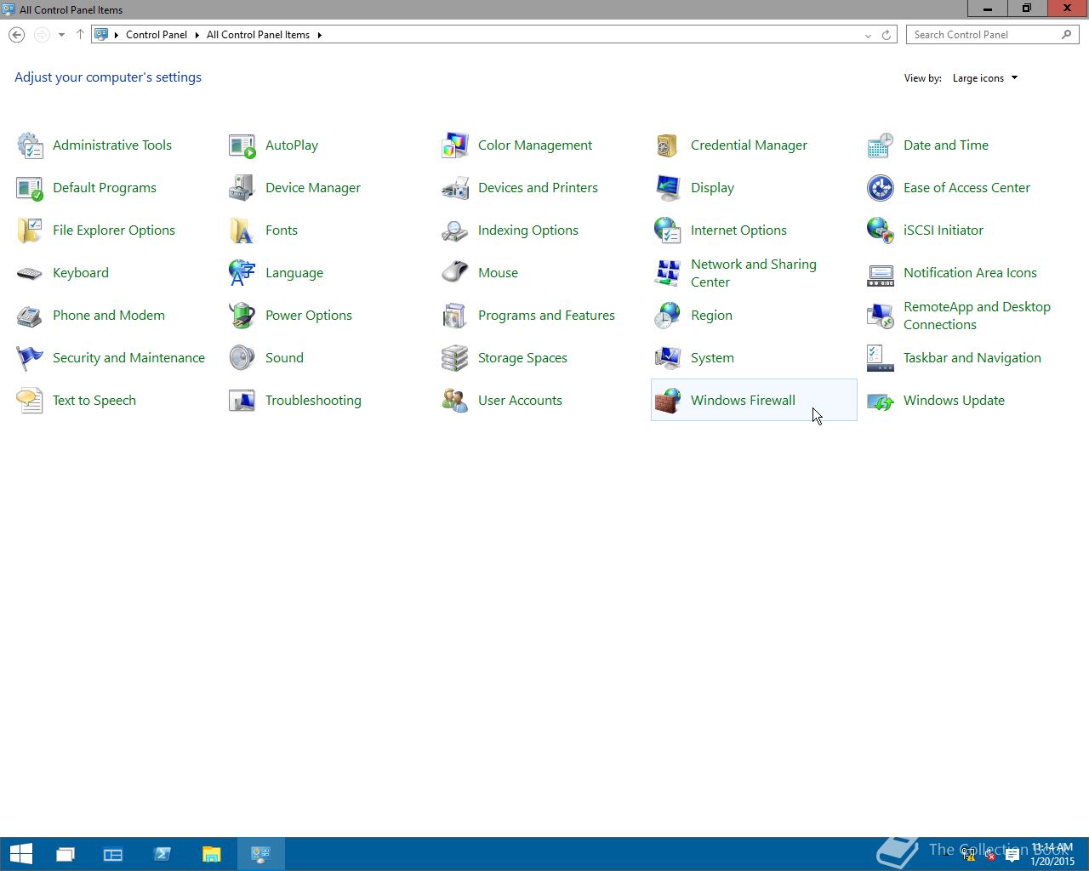This screenshot has width=1089, height=871.
Task: Go up one level with Up arrow
Action: coord(80,35)
